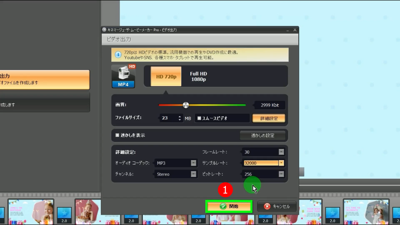Image resolution: width=400 pixels, height=225 pixels.
Task: Click the app icon in the dialog title bar
Action: [x=104, y=30]
